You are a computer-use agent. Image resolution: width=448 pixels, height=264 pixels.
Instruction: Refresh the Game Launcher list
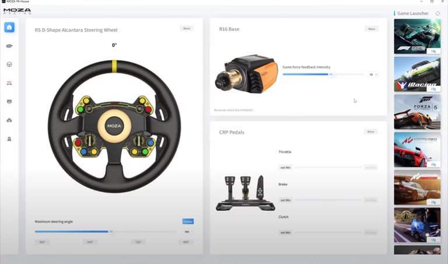click(x=437, y=13)
